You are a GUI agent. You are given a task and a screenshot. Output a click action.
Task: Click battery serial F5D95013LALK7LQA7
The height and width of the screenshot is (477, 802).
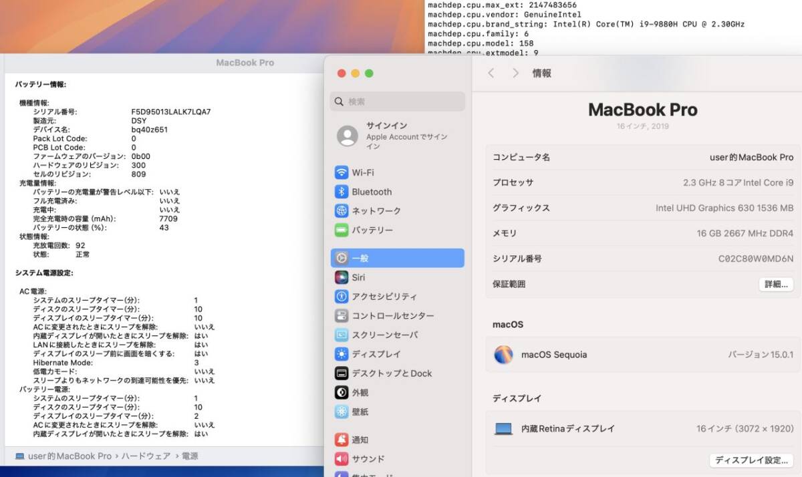(171, 112)
